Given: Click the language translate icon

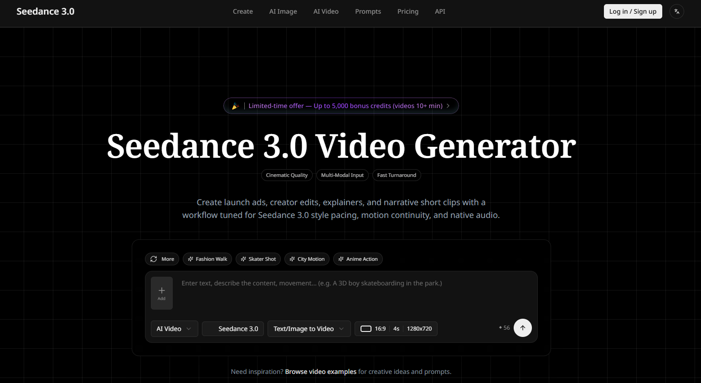Looking at the screenshot, I should [676, 11].
